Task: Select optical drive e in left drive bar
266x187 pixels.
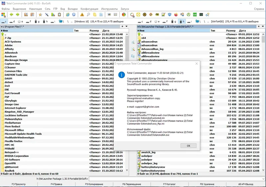Action: [x=20, y=22]
